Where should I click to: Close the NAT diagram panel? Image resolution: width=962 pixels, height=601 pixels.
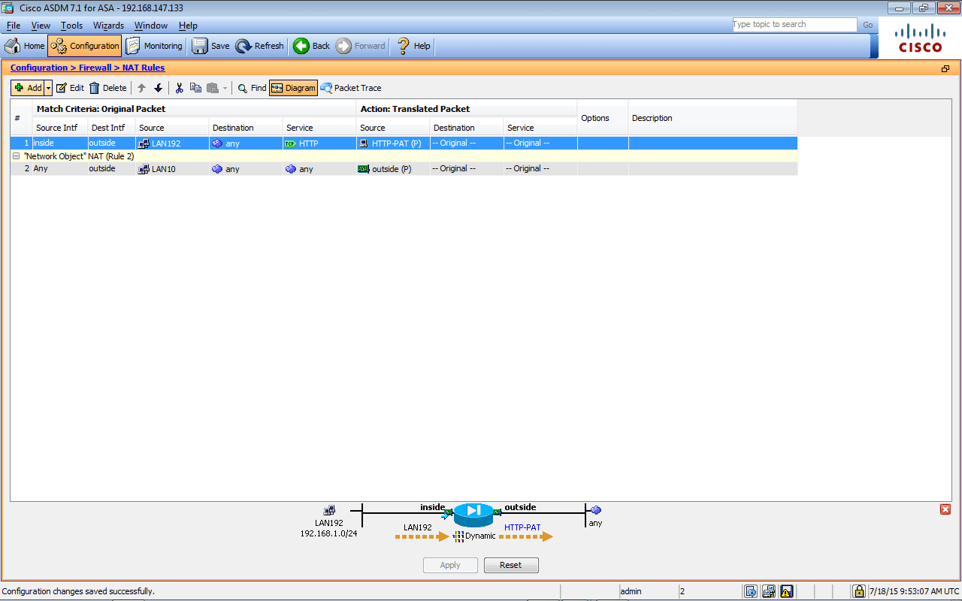click(945, 509)
